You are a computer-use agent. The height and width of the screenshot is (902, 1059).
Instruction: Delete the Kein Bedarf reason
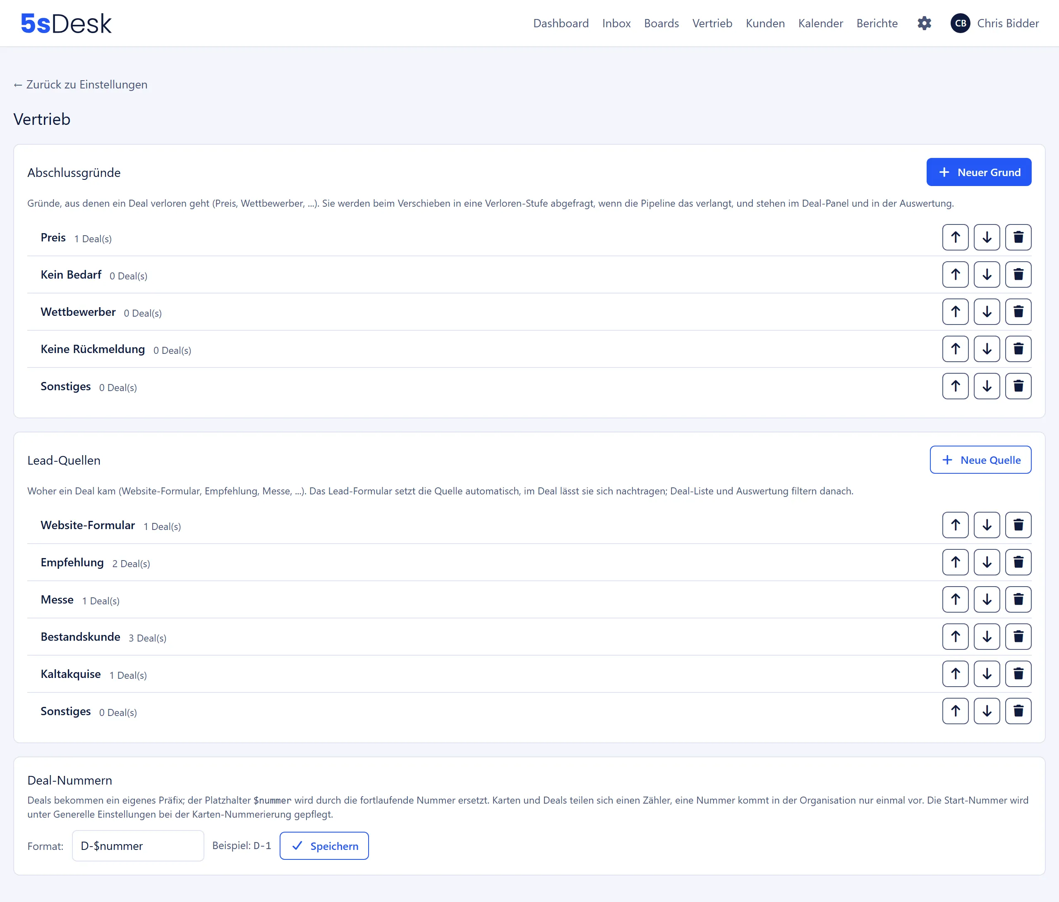pyautogui.click(x=1018, y=275)
